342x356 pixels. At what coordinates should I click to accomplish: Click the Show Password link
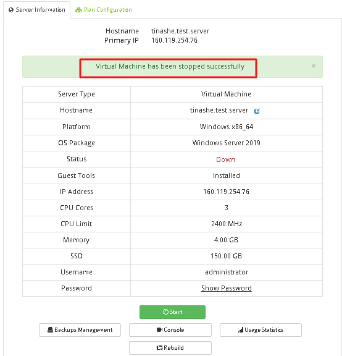pos(227,288)
